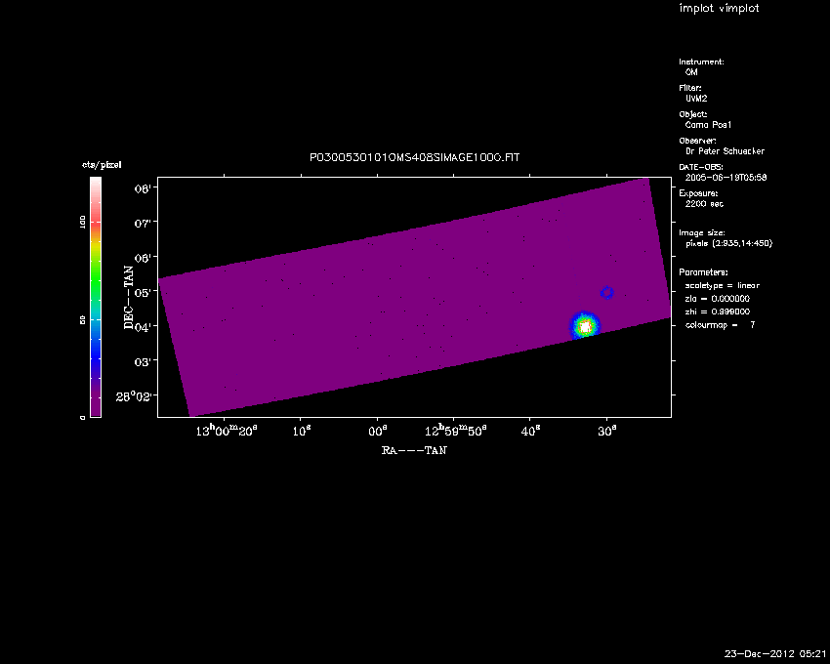Click the observation date '2005-06-18T05:58'
This screenshot has height=664, width=830.
pos(726,178)
